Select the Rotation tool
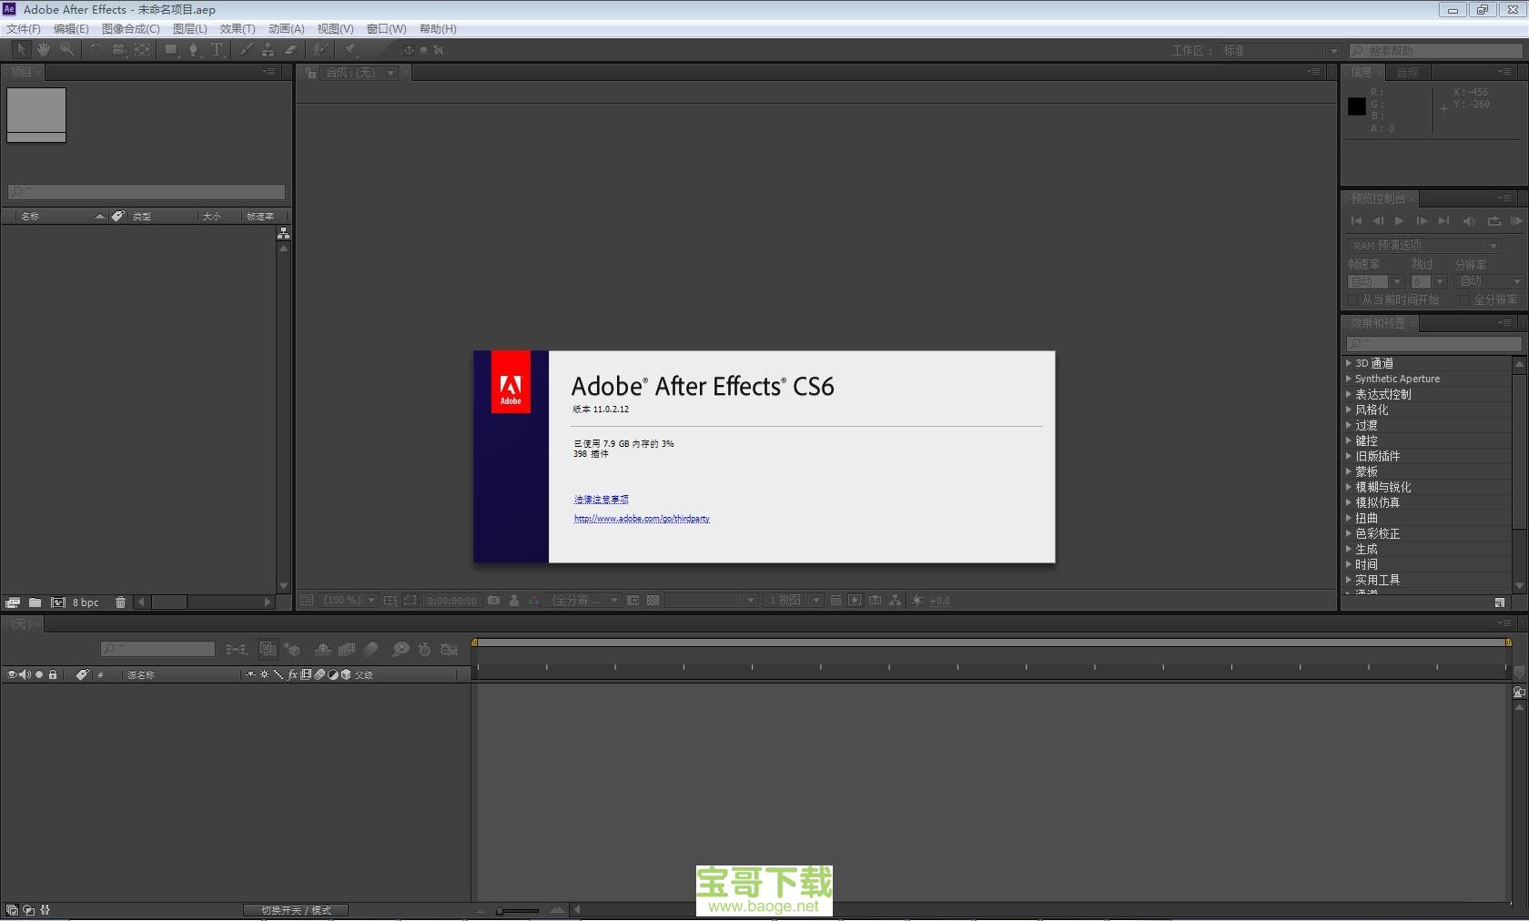 (x=96, y=50)
